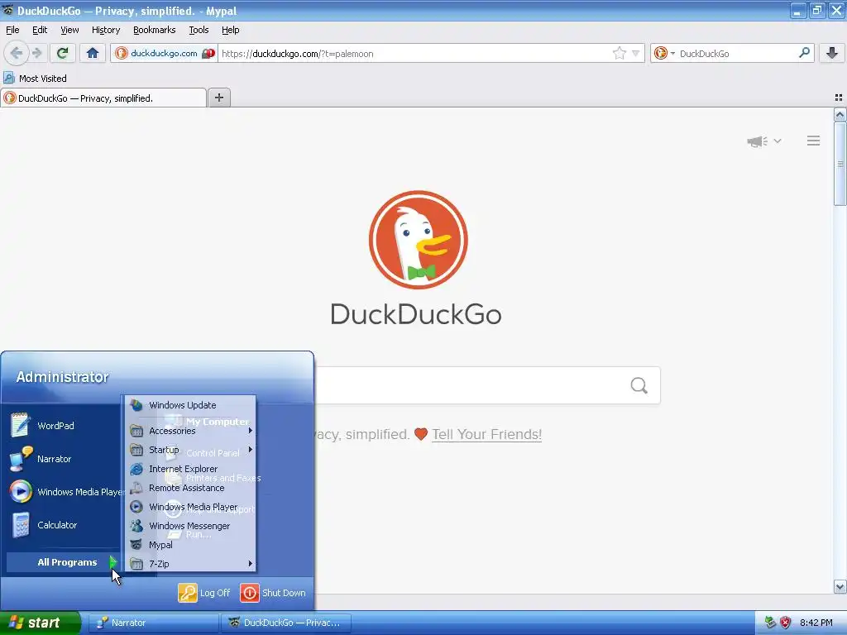Click the Shut Down power icon
847x635 pixels.
[x=250, y=593]
